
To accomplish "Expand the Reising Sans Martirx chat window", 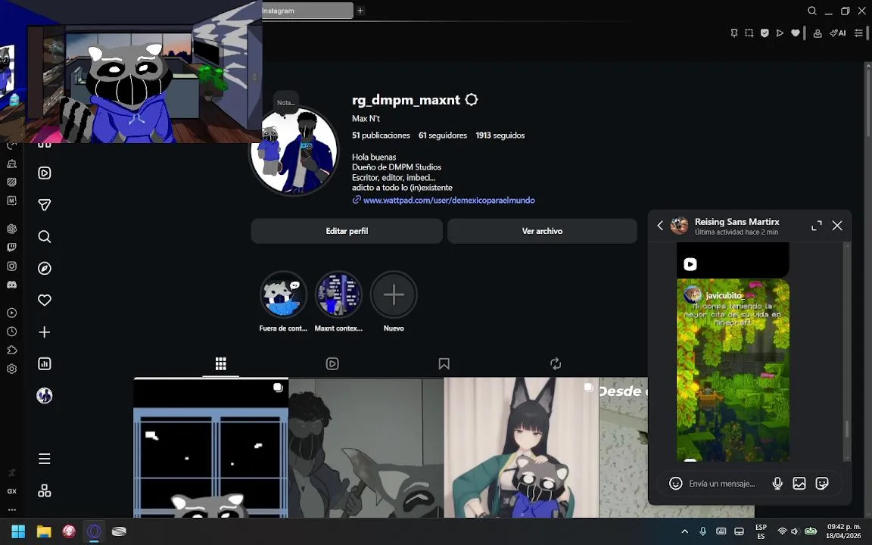I will pyautogui.click(x=817, y=226).
